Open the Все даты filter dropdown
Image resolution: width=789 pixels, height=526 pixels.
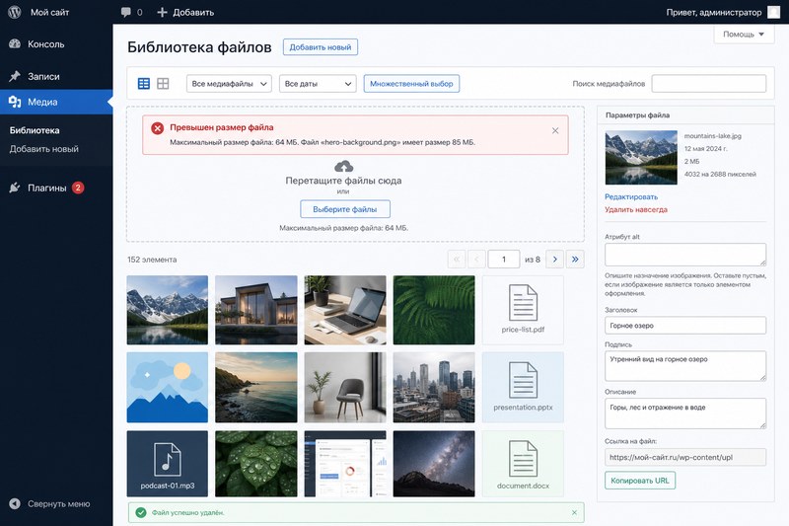(318, 84)
